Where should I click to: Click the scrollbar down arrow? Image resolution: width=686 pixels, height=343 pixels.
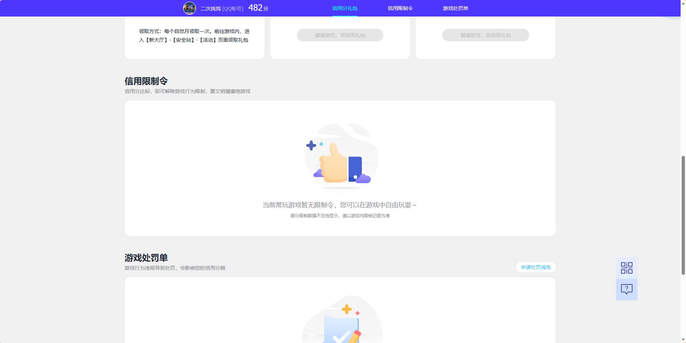click(683, 340)
